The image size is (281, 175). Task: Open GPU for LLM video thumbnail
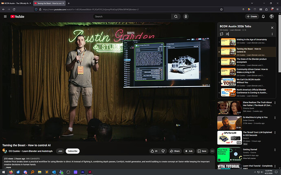(230, 138)
